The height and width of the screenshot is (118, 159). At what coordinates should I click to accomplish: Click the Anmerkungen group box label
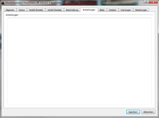(12, 15)
